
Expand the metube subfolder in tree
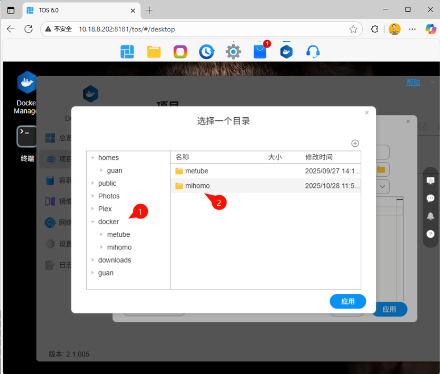(x=101, y=234)
